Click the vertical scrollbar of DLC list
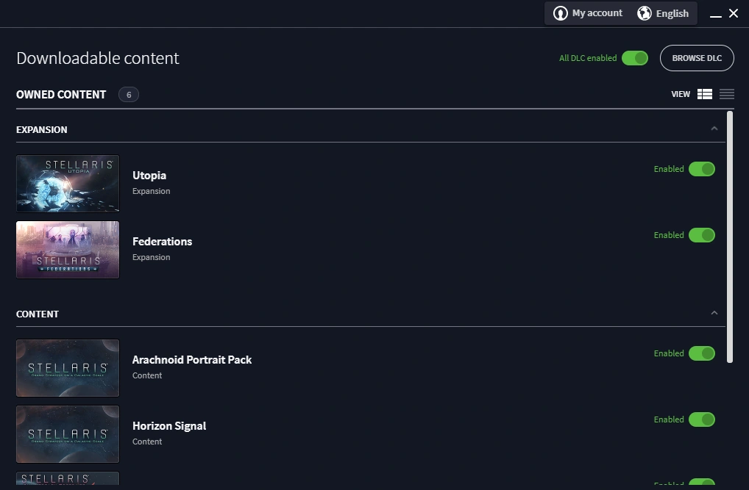The height and width of the screenshot is (490, 749). (730, 235)
